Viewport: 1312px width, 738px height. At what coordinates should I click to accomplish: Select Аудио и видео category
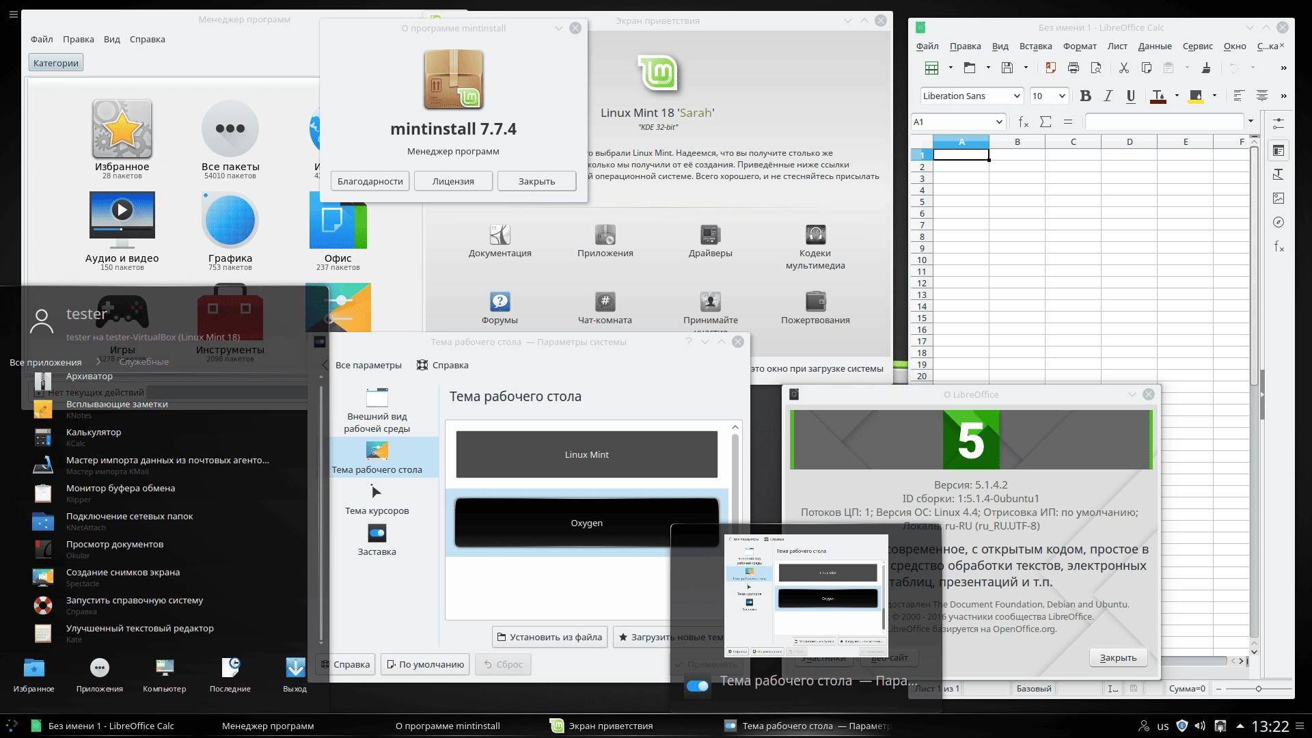click(x=122, y=231)
